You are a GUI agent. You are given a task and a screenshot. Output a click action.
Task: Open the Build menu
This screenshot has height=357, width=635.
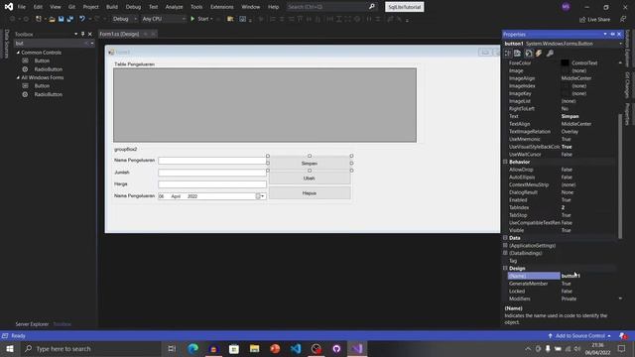pos(112,7)
